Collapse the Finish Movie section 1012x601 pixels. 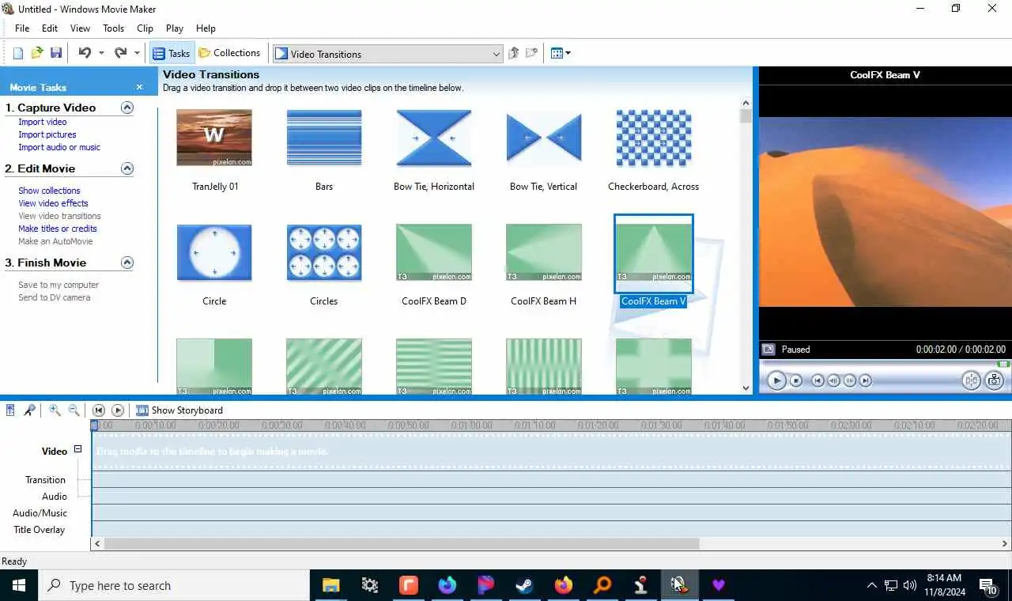(x=126, y=263)
